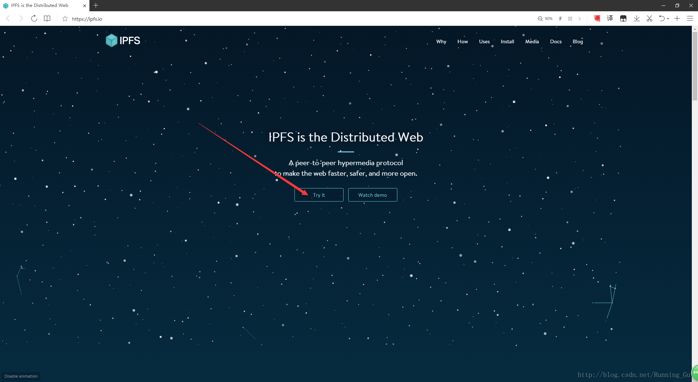Viewport: 698px width, 382px height.
Task: Click the browser forward arrow
Action: click(21, 19)
